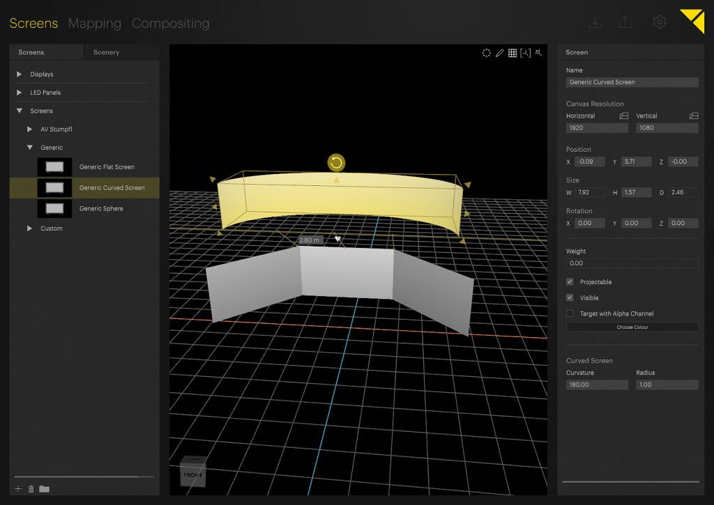Toggle the grid icon in viewport toolbar
Image resolution: width=714 pixels, height=505 pixels.
512,53
